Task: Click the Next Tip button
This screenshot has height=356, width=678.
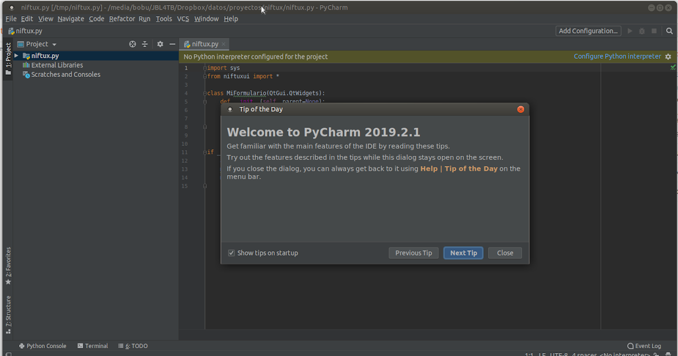Action: (x=463, y=253)
